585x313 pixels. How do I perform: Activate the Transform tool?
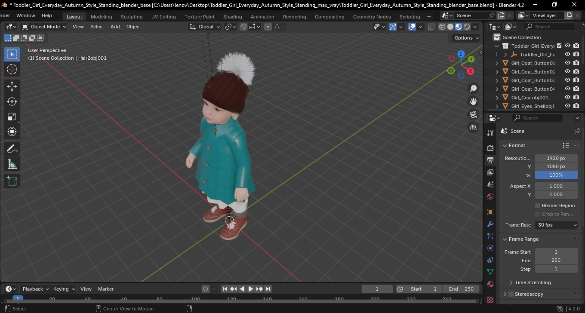coord(12,132)
